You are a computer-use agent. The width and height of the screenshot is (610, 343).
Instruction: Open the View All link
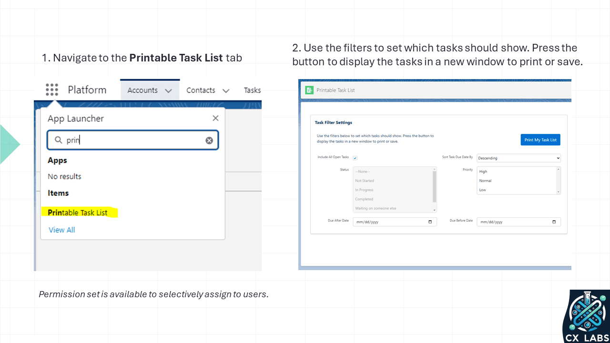62,230
